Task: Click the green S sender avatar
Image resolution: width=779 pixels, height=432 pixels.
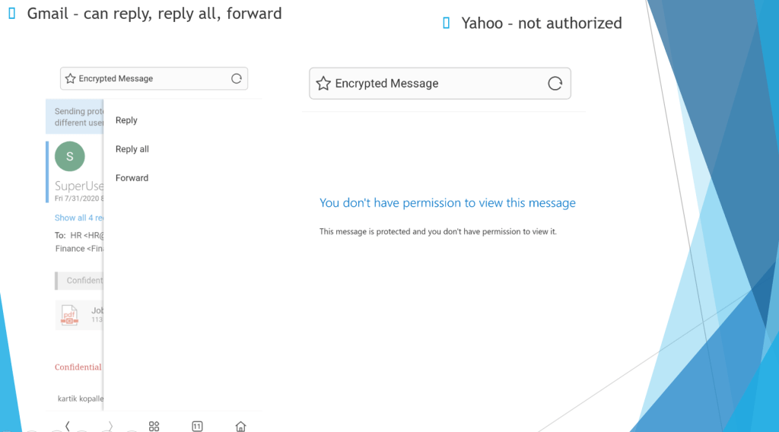Action: (x=69, y=157)
